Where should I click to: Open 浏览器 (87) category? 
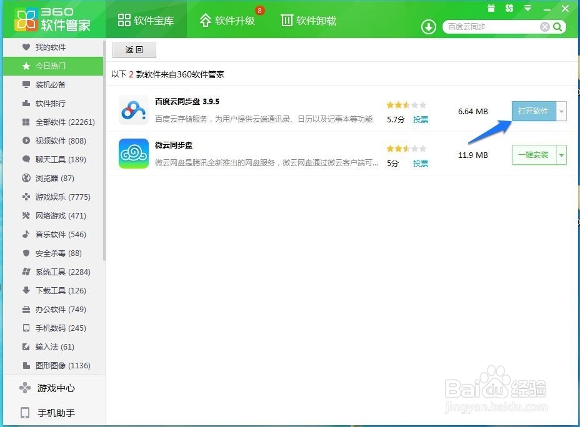click(x=53, y=178)
